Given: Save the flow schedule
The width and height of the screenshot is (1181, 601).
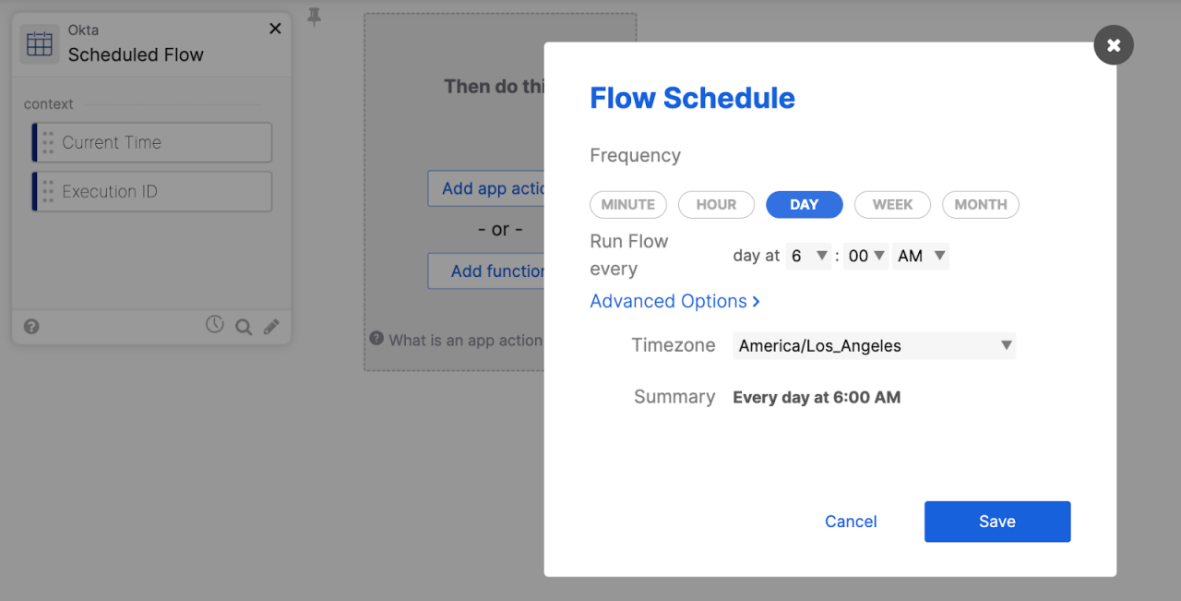Looking at the screenshot, I should tap(996, 521).
